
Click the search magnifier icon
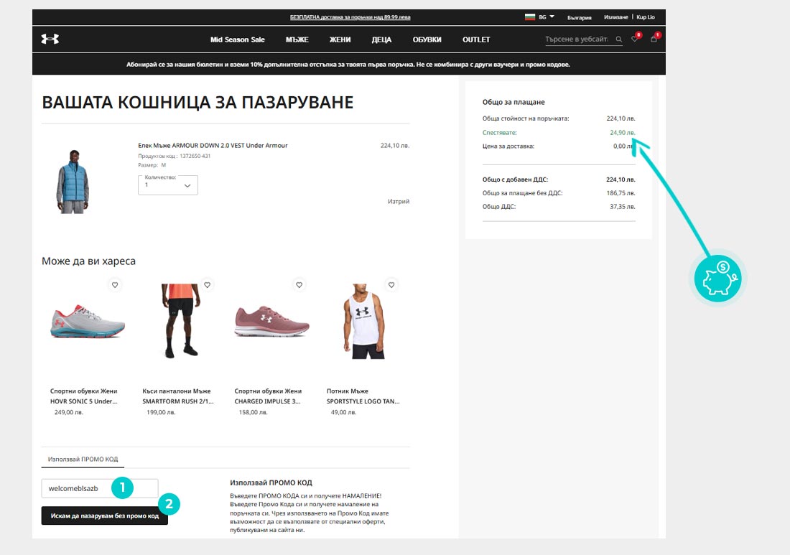tap(618, 39)
